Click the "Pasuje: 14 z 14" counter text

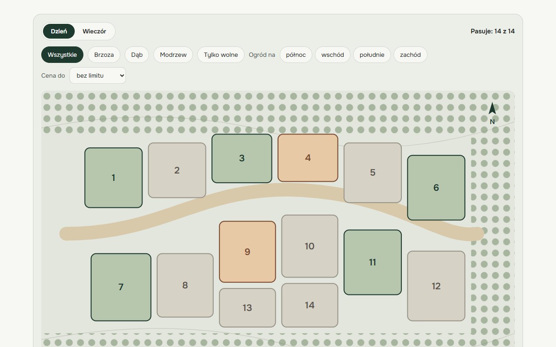(493, 31)
